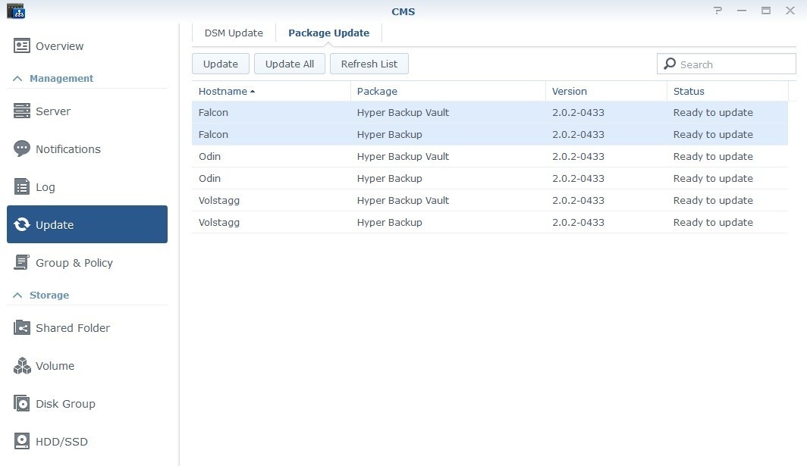Collapse the Storage section chevron
The image size is (807, 466).
click(x=17, y=295)
